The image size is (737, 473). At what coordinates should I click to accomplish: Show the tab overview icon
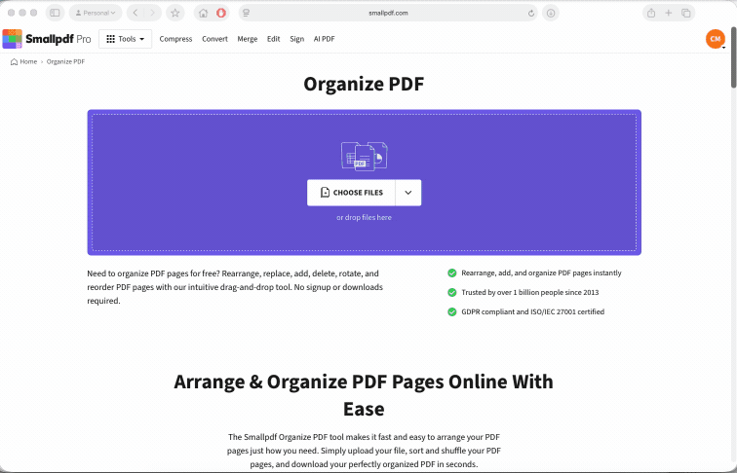[x=685, y=14]
